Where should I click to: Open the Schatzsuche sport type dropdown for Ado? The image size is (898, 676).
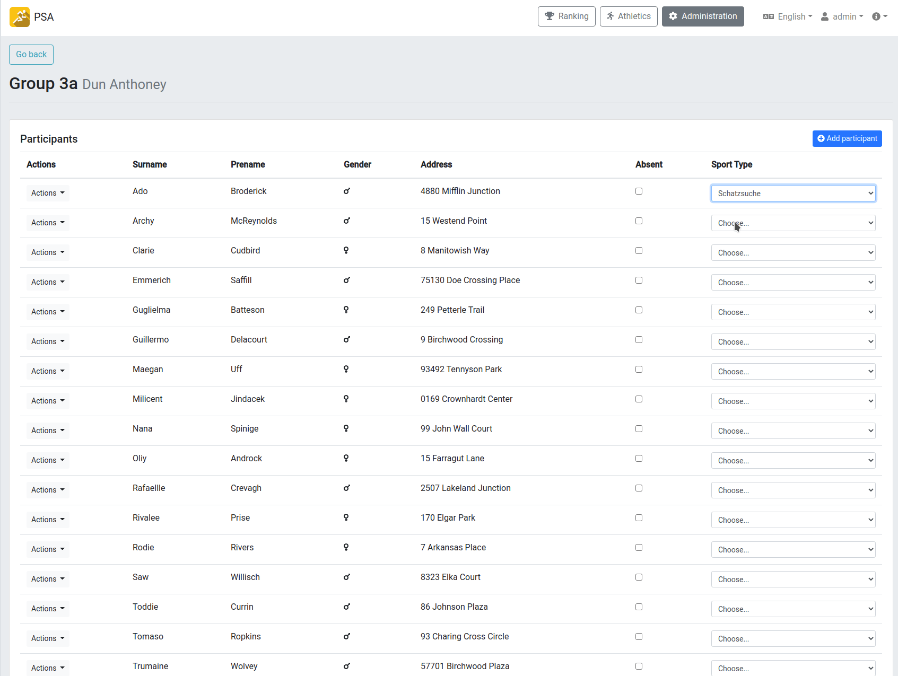click(x=793, y=194)
